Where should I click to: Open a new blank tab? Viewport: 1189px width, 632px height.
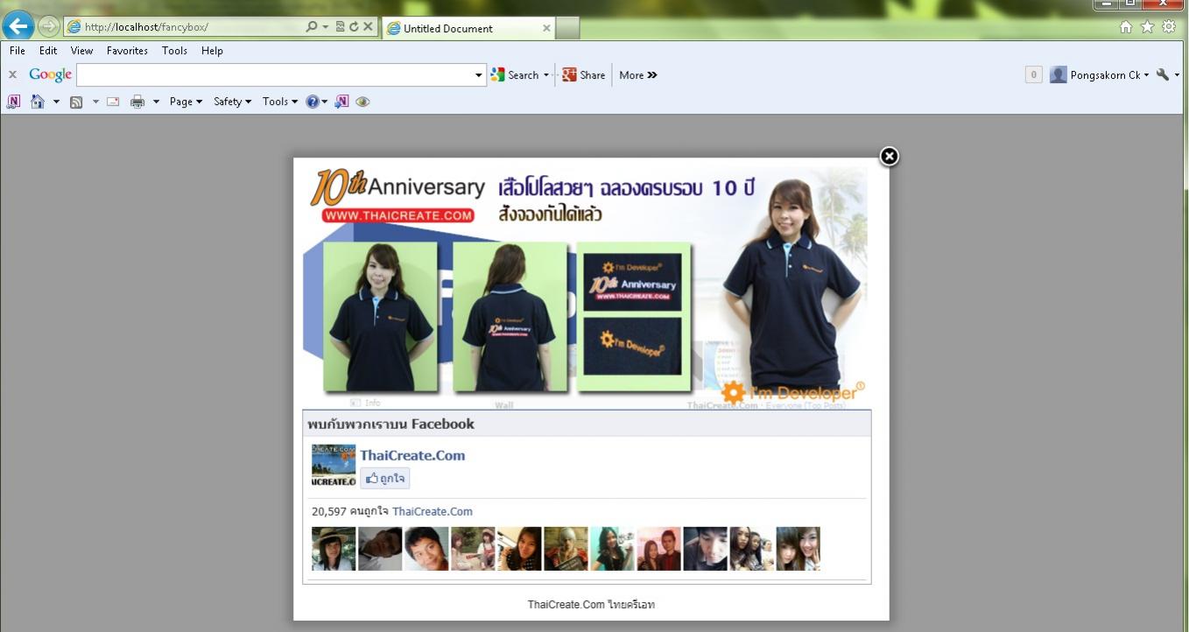tap(567, 29)
